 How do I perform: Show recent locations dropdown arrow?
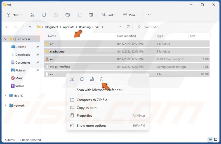(23, 27)
